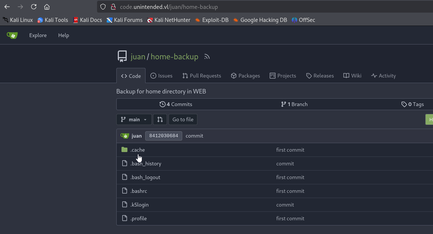Click the Explore menu item
433x234 pixels.
[x=38, y=35]
